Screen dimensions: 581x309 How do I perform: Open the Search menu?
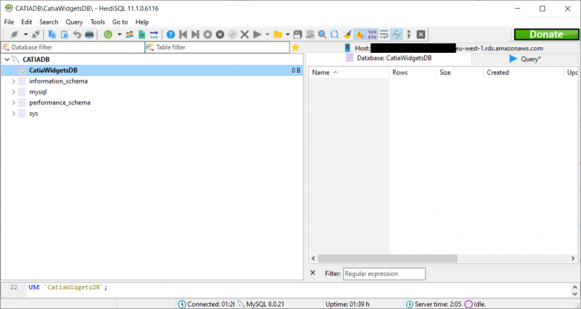[x=49, y=22]
